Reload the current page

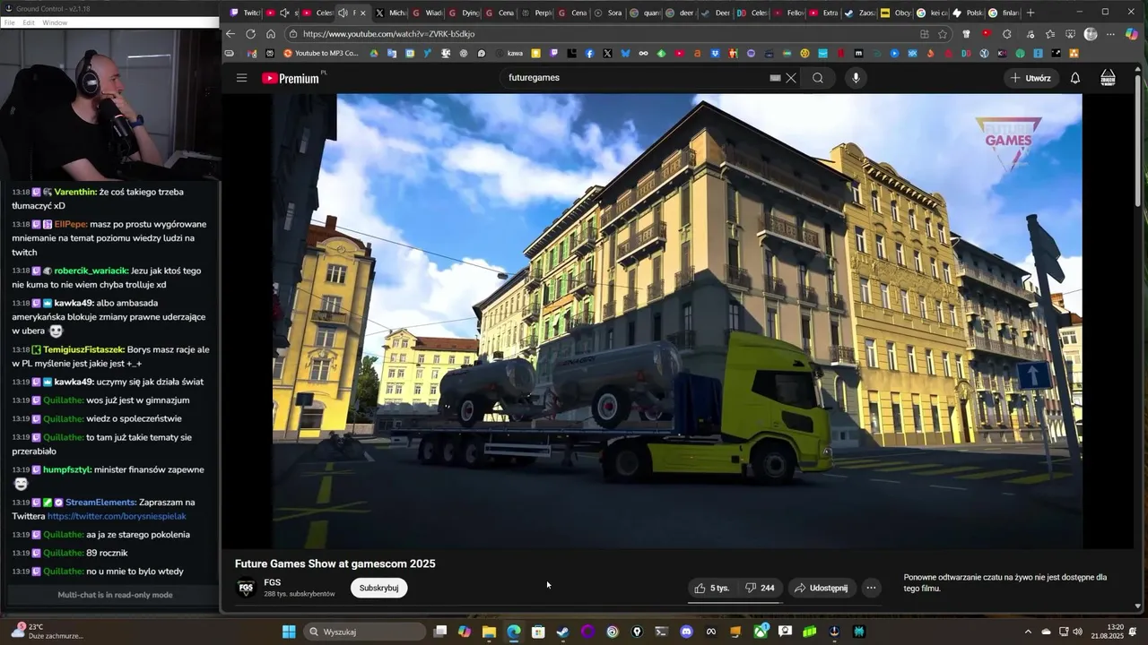[x=250, y=34]
